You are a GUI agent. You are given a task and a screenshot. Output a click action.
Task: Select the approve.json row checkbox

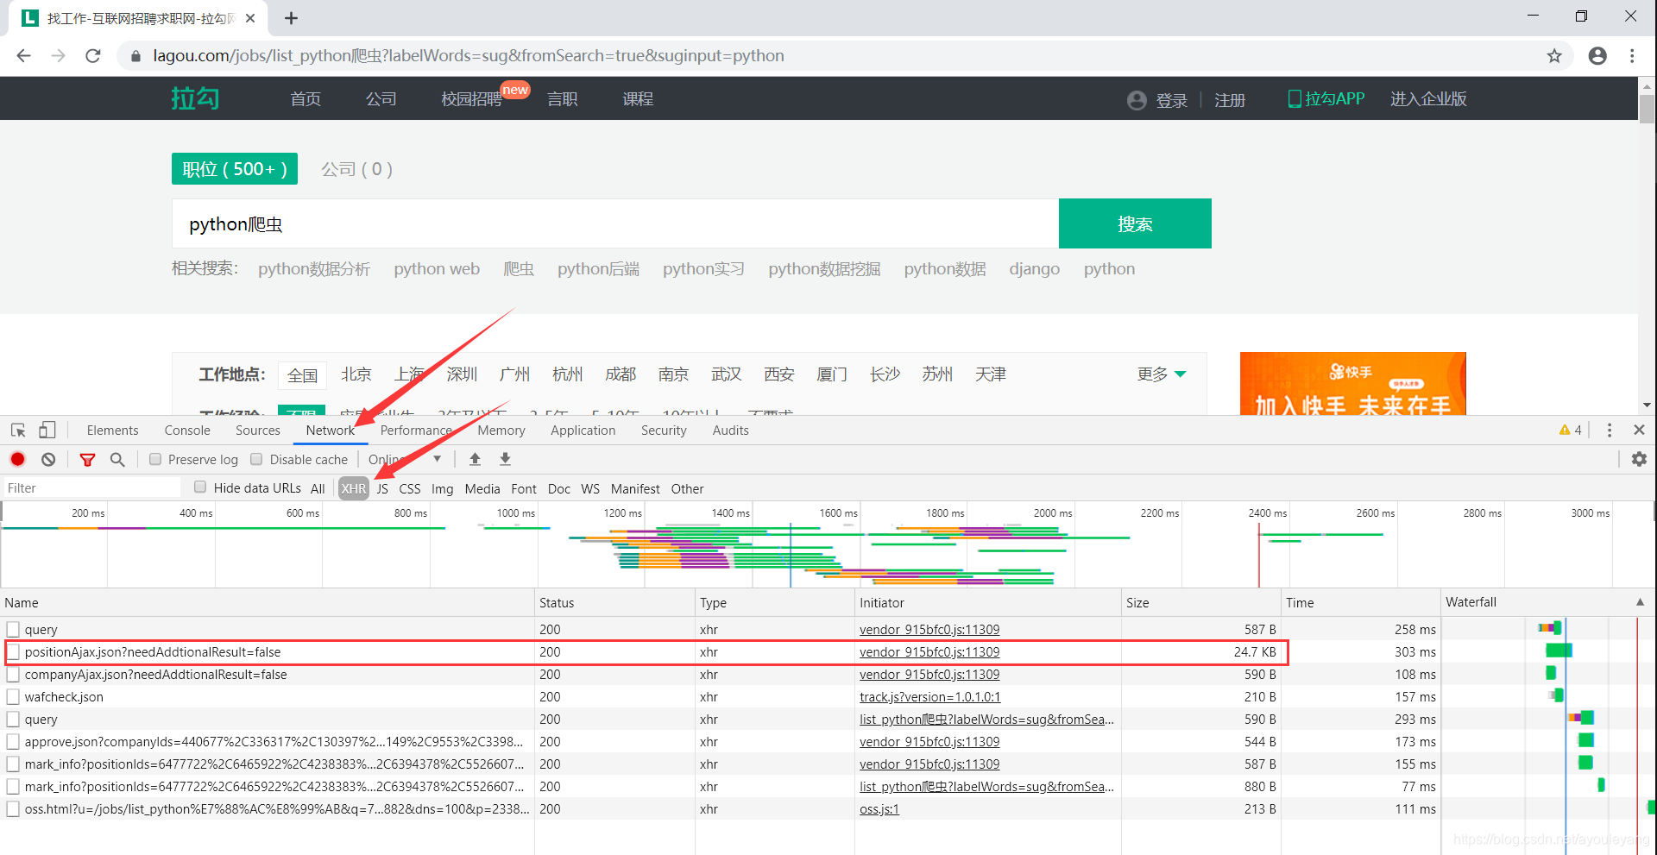tap(13, 741)
